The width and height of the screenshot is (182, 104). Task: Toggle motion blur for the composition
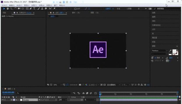(x=91, y=93)
